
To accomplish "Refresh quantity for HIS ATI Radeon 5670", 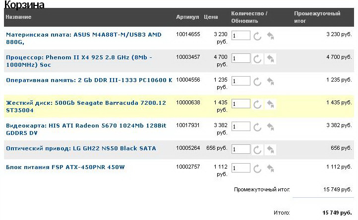I will point(257,127).
